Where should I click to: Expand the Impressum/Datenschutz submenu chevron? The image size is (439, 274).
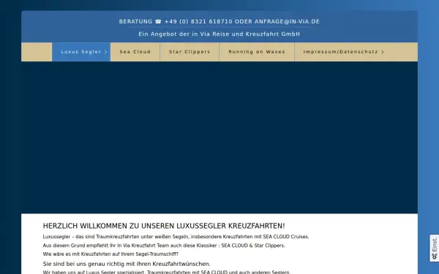pos(383,52)
